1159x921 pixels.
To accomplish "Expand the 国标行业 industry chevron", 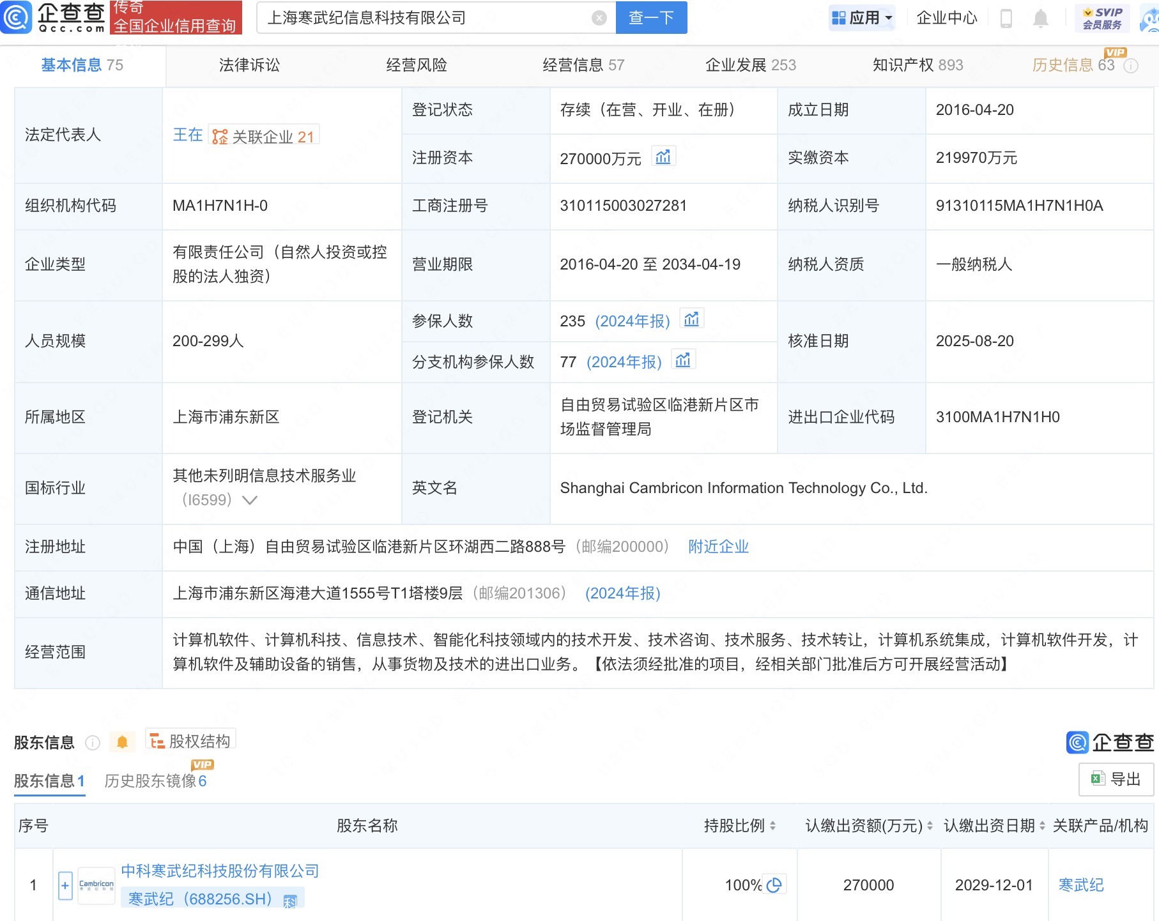I will pyautogui.click(x=250, y=500).
